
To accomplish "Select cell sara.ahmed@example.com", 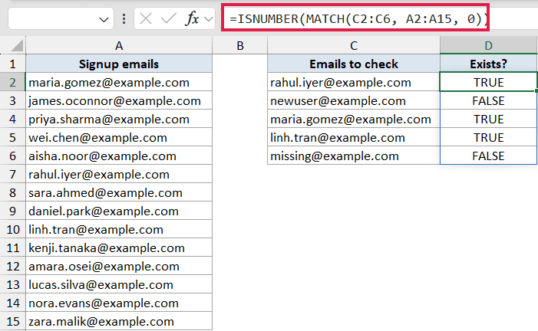I will coord(119,192).
